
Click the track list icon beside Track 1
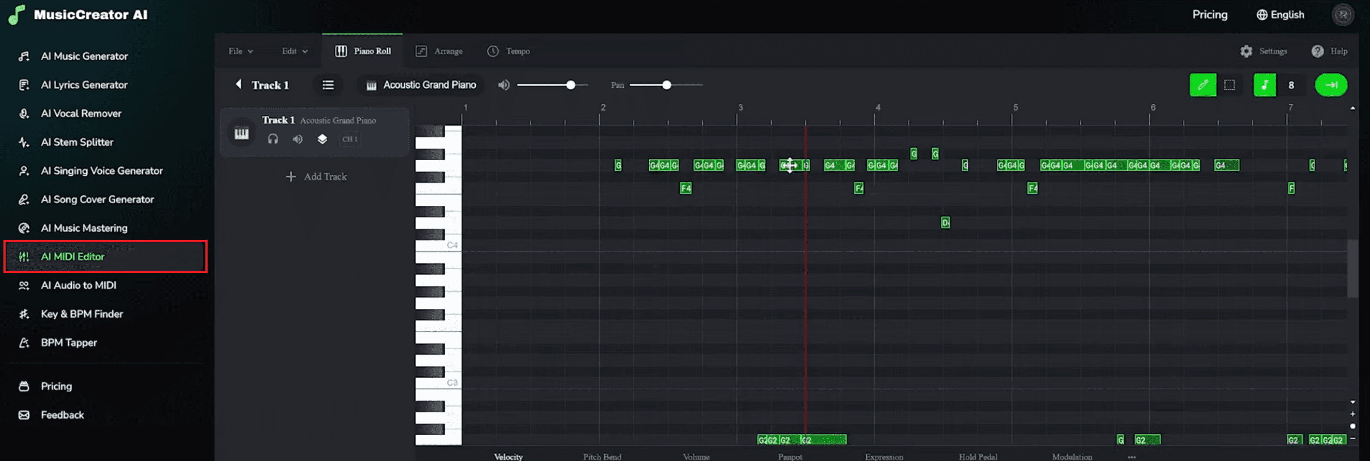click(x=327, y=85)
